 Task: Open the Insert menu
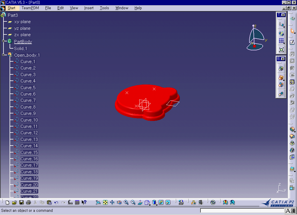[89, 8]
